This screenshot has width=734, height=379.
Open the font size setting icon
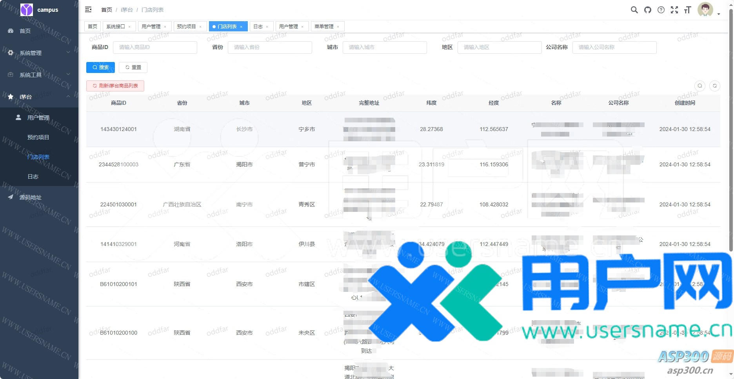coord(687,10)
